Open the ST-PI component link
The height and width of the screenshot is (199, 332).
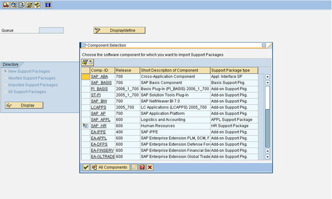[96, 95]
